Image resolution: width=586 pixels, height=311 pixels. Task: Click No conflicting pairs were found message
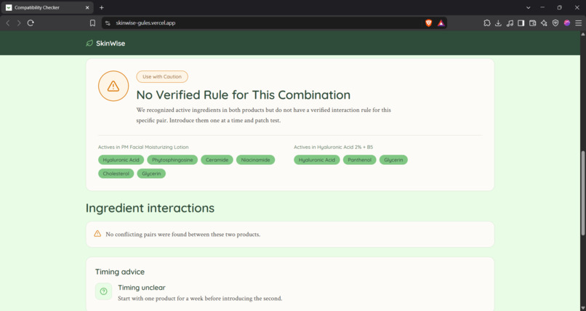pyautogui.click(x=182, y=235)
